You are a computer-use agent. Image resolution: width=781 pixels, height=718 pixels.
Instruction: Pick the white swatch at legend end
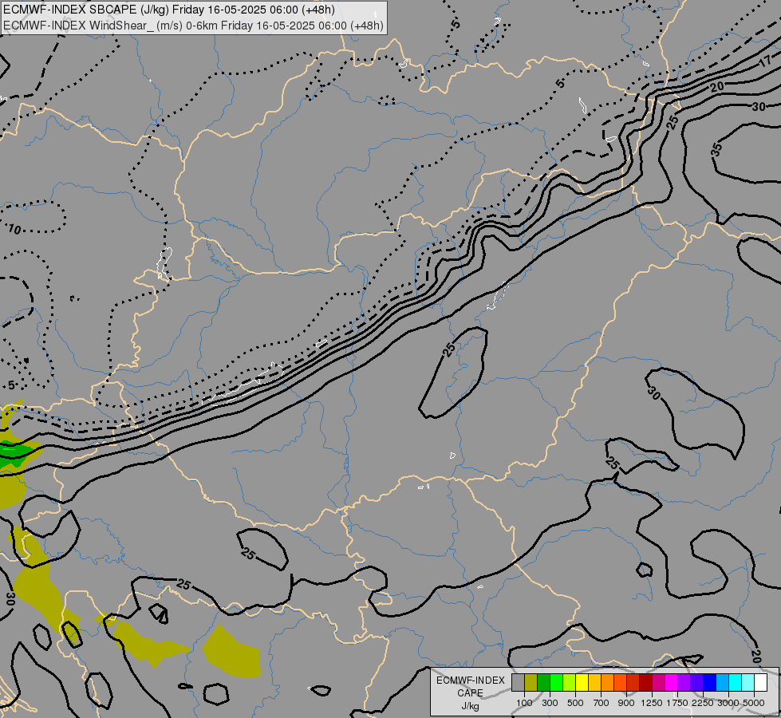point(760,683)
